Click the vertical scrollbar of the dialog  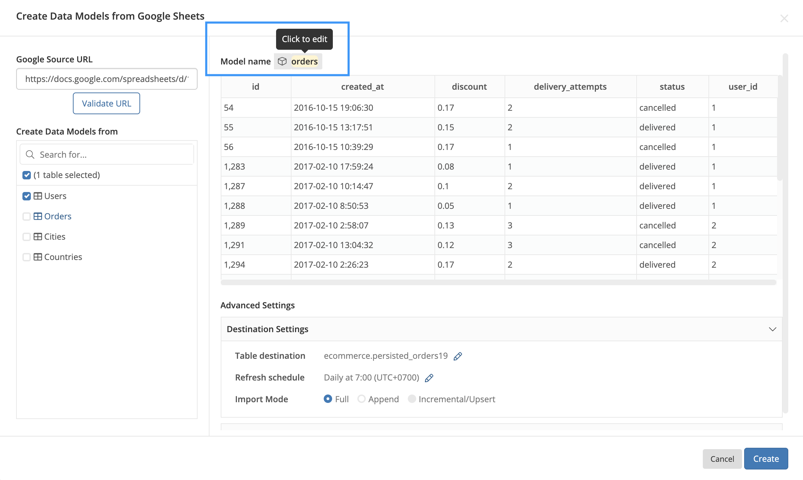click(x=785, y=233)
